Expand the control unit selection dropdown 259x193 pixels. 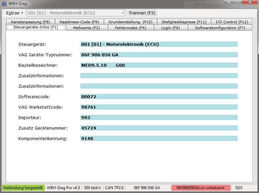tap(123, 13)
